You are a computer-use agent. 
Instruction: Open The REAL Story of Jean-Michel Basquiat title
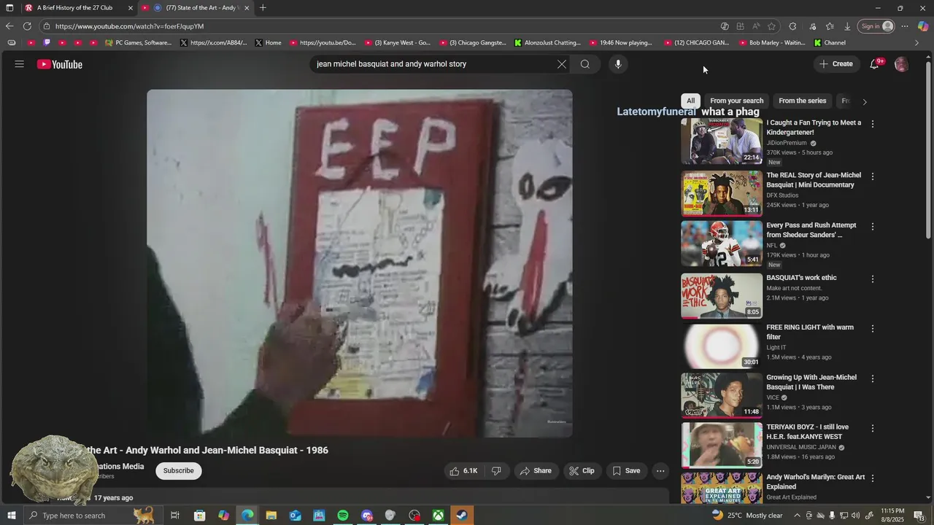(814, 180)
